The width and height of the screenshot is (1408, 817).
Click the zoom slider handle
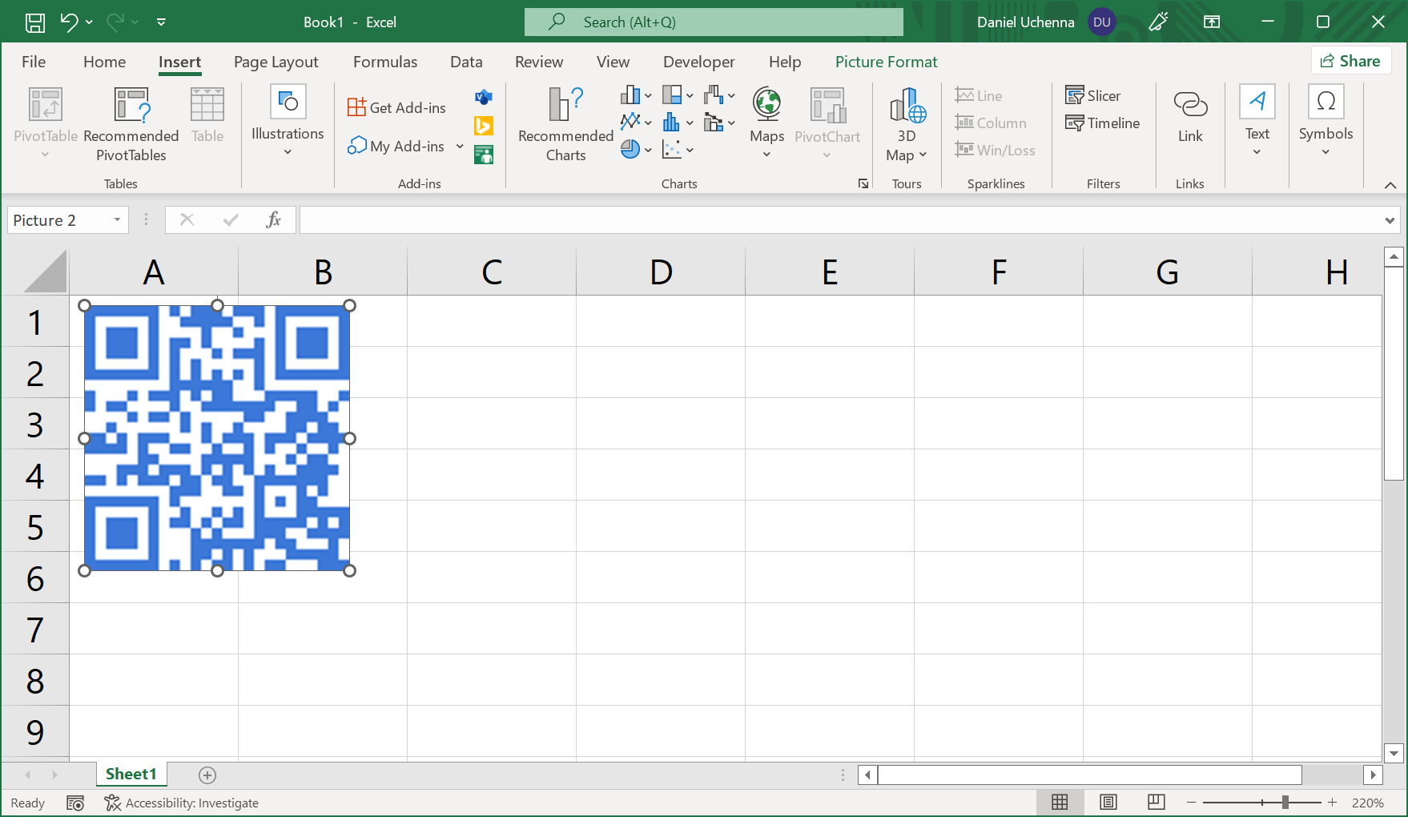coord(1285,803)
